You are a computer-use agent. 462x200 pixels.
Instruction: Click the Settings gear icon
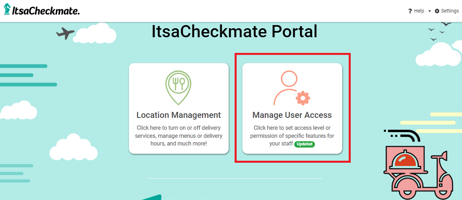[437, 11]
